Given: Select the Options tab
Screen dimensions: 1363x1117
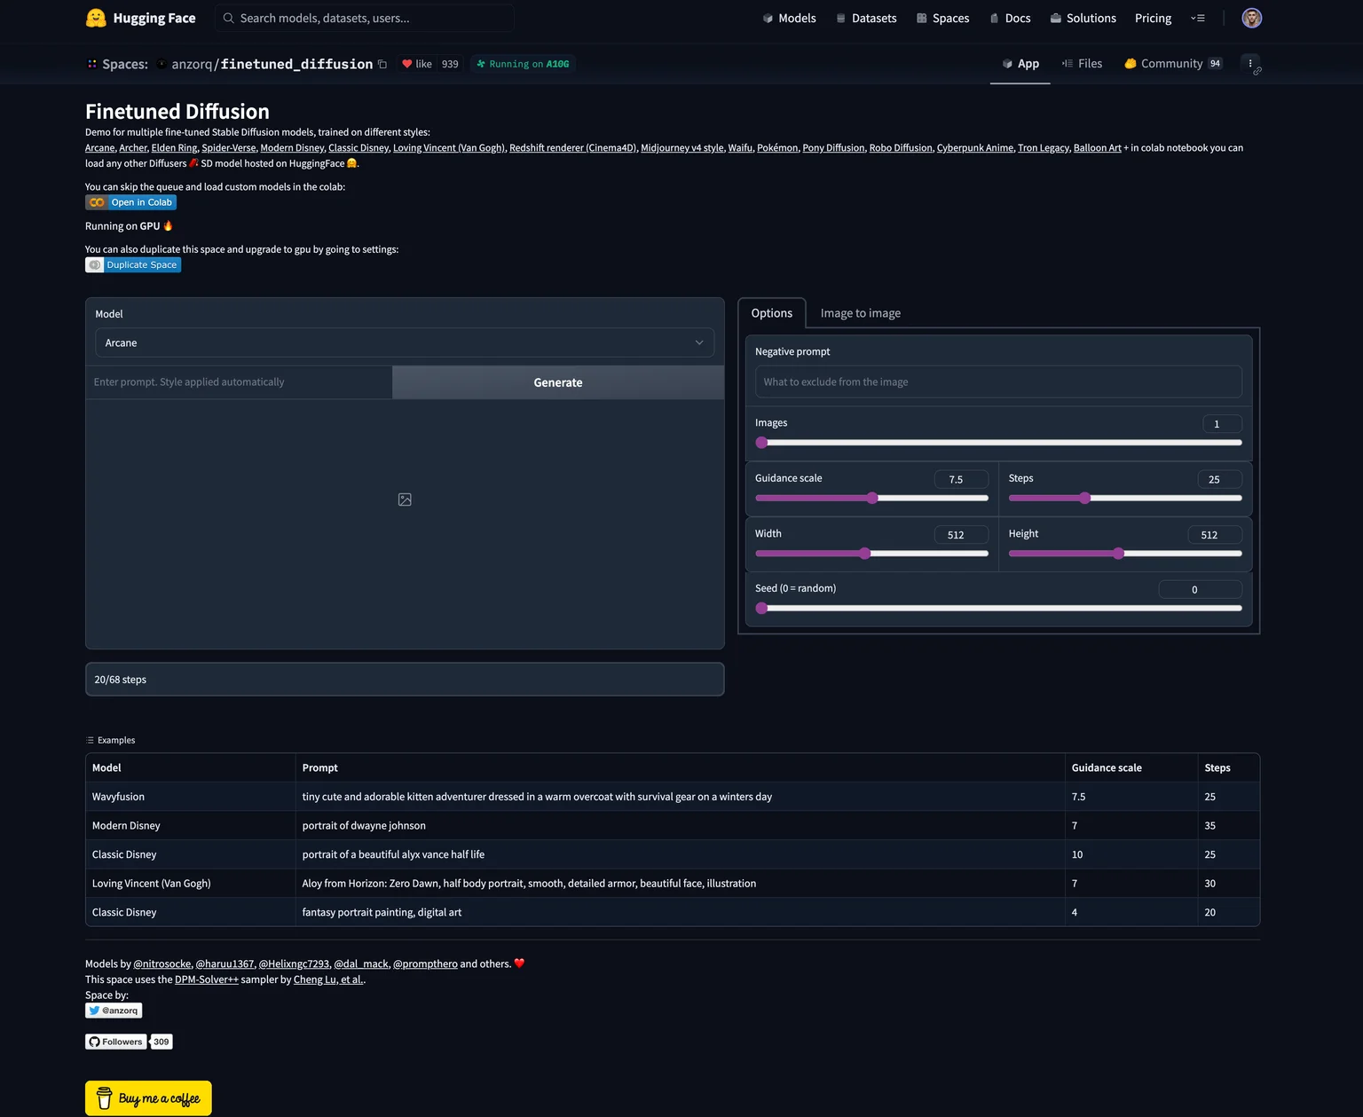Looking at the screenshot, I should [772, 313].
